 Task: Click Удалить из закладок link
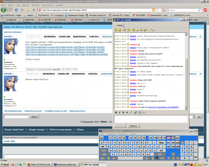(13, 32)
